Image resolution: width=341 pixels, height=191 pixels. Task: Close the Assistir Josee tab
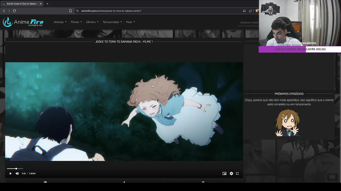40,4
